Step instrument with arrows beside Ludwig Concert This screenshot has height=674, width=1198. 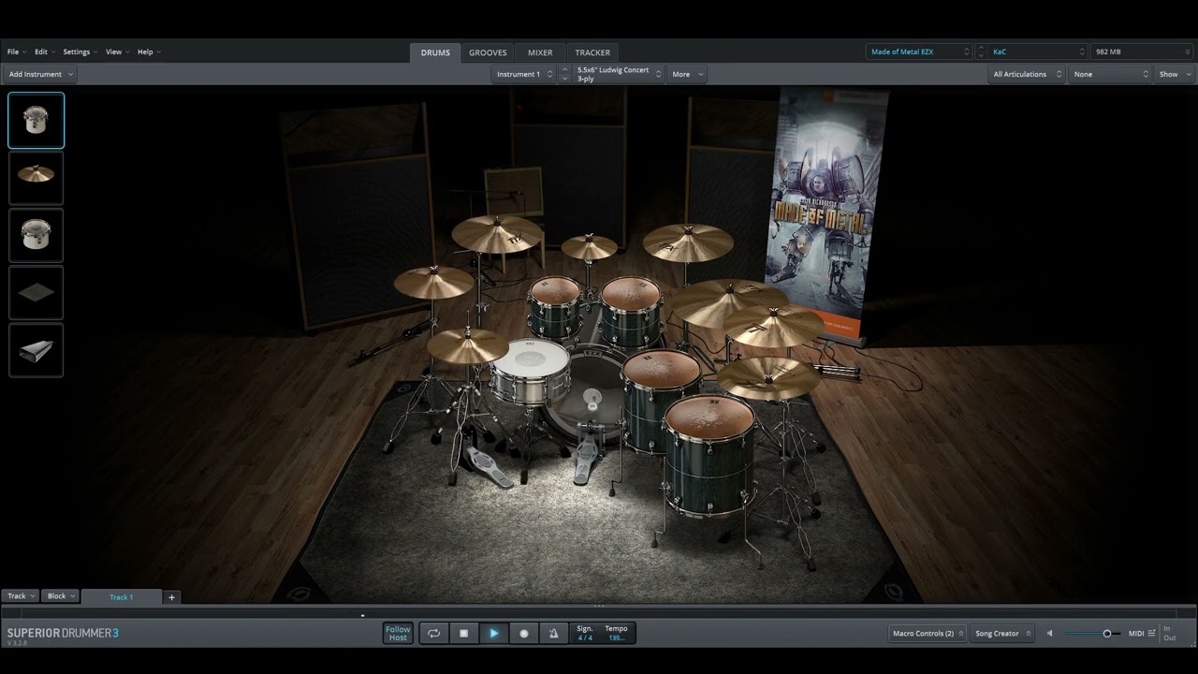coord(564,74)
